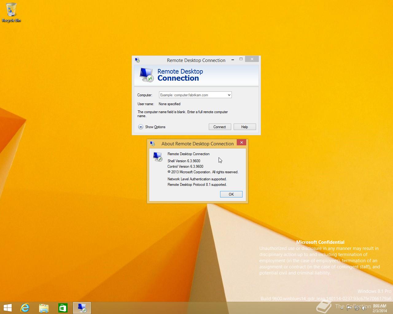Confirm the About dialog with OK
This screenshot has height=314, width=393.
[231, 194]
